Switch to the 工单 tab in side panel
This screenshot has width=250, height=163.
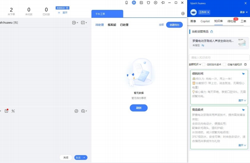[x=243, y=21]
